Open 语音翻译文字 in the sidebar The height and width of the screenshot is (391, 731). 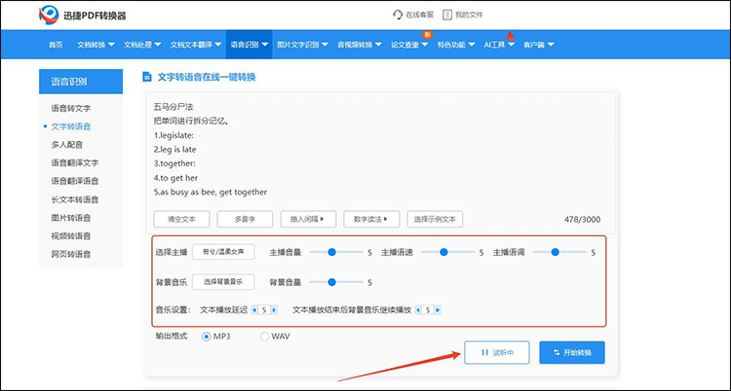[75, 163]
